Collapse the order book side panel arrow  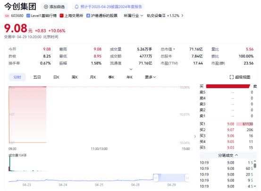coord(195,136)
